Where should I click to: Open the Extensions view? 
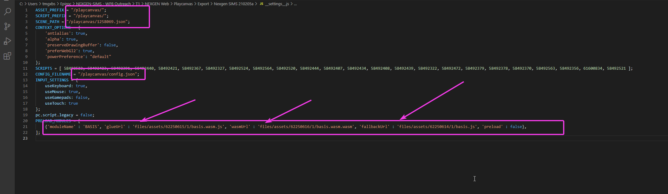click(7, 56)
